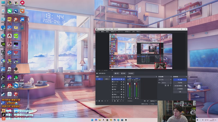Move selected source down in Sources list
The height and width of the screenshot is (122, 218).
point(123,101)
